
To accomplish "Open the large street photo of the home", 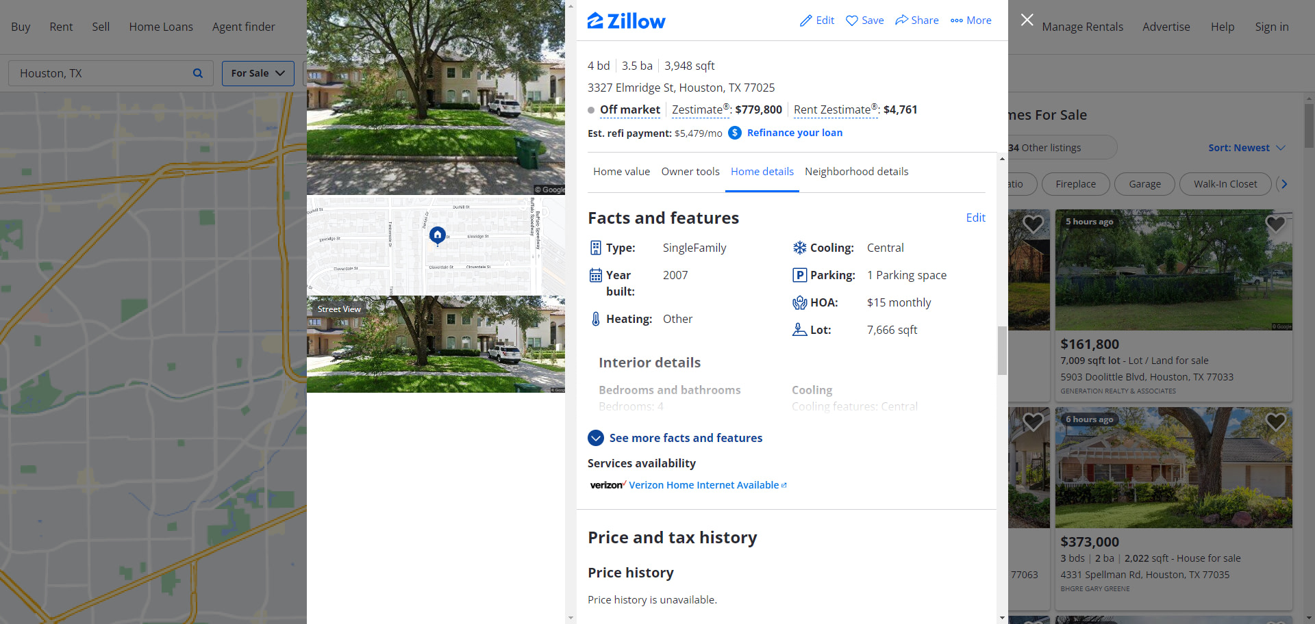I will click(x=436, y=97).
